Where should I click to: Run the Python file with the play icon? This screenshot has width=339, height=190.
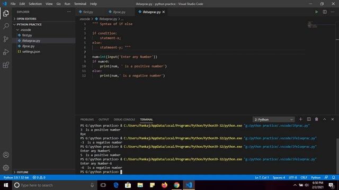click(x=317, y=12)
